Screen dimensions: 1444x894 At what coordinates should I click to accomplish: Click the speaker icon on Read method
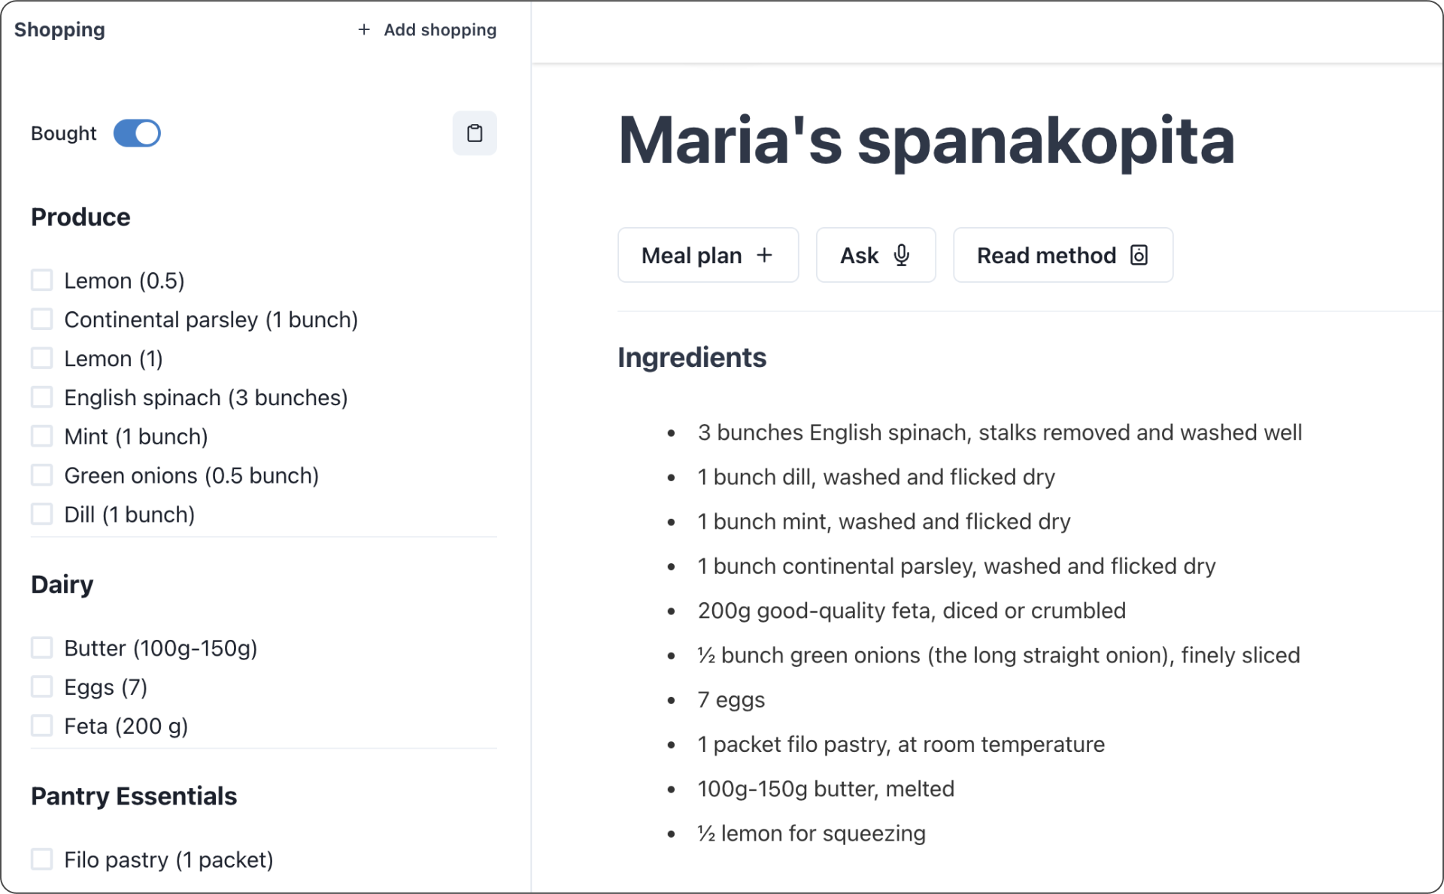pos(1139,256)
